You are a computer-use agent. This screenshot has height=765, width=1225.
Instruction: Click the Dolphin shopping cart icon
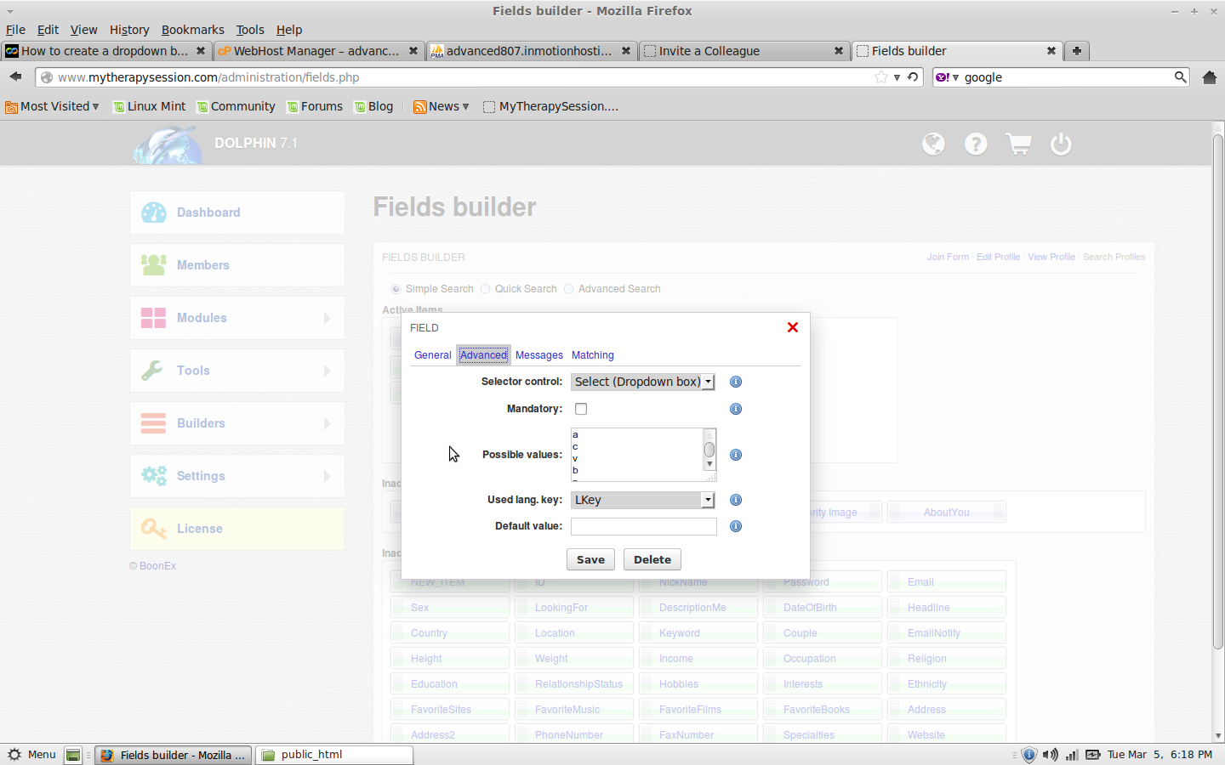coord(1018,144)
